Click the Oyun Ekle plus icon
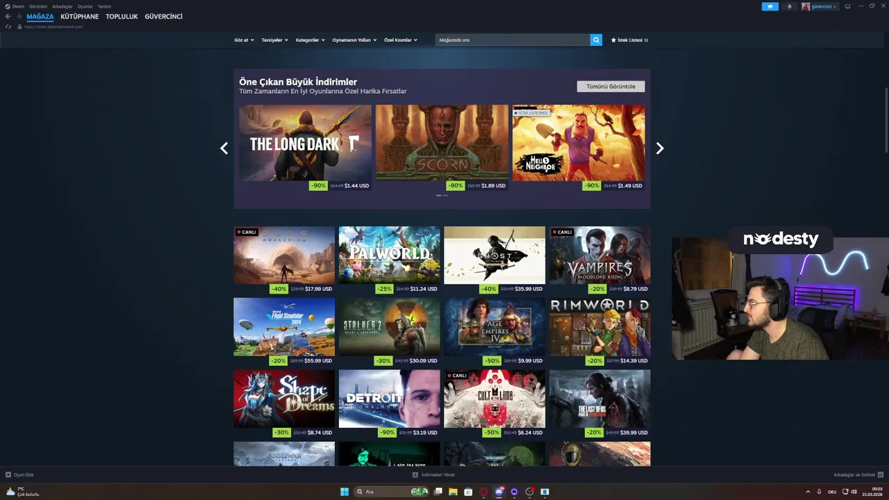This screenshot has height=500, width=889. [8, 475]
